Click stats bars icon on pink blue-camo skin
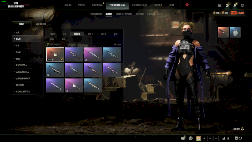252x142 pixels. click(x=86, y=60)
